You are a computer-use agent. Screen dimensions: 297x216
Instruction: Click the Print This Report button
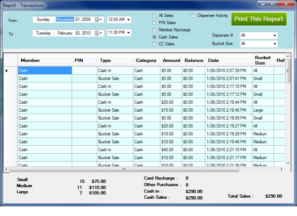(x=260, y=19)
